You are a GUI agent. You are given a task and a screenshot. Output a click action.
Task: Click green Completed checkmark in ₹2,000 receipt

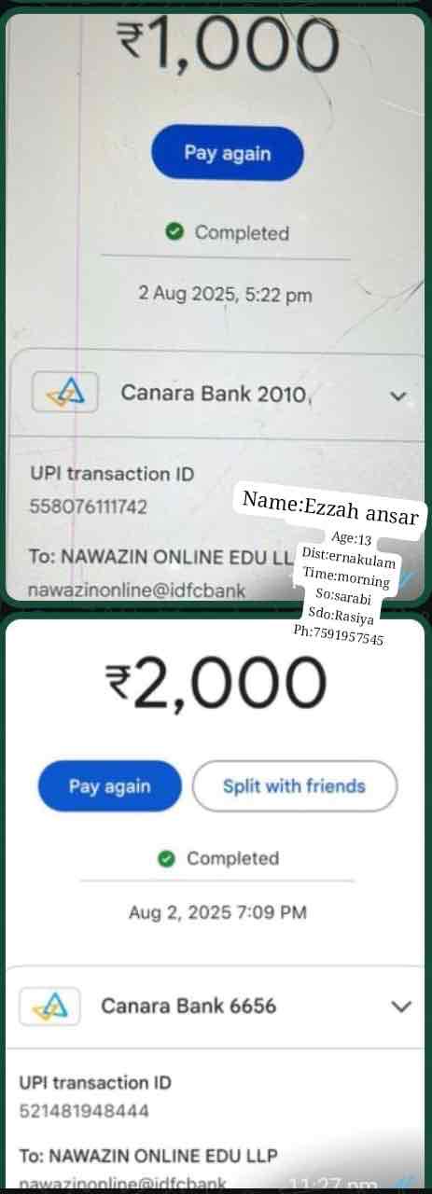(x=166, y=858)
